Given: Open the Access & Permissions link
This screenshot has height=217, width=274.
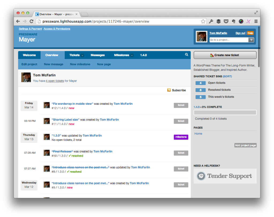Looking at the screenshot, I should pyautogui.click(x=57, y=29).
